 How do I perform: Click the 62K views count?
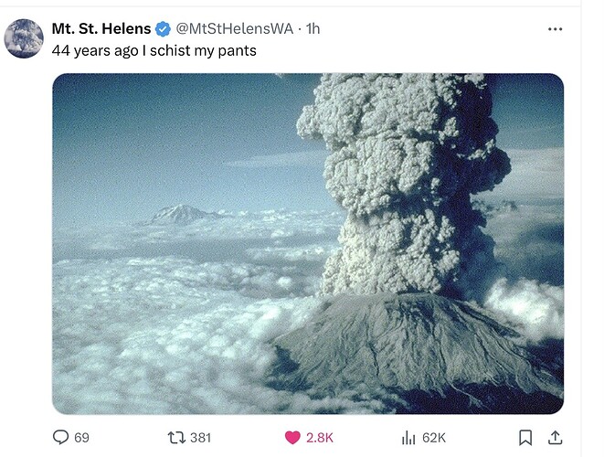[434, 438]
